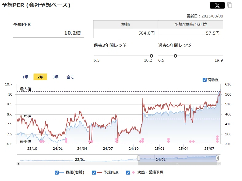Click the 24/01 x-axis label under the chart
Image resolution: width=242 pixels, height=181 pixels.
[x=58, y=149]
